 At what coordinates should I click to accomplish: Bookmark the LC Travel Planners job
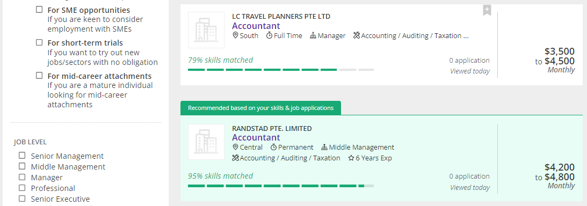point(487,11)
